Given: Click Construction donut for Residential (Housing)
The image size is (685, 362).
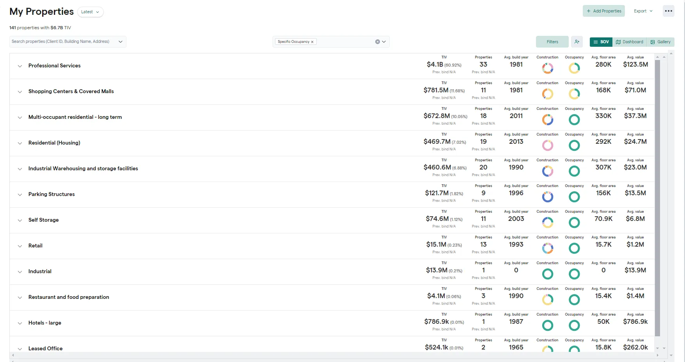Looking at the screenshot, I should [547, 145].
